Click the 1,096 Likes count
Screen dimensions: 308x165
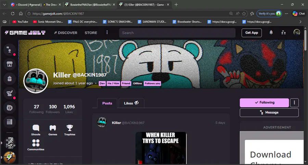(69, 109)
